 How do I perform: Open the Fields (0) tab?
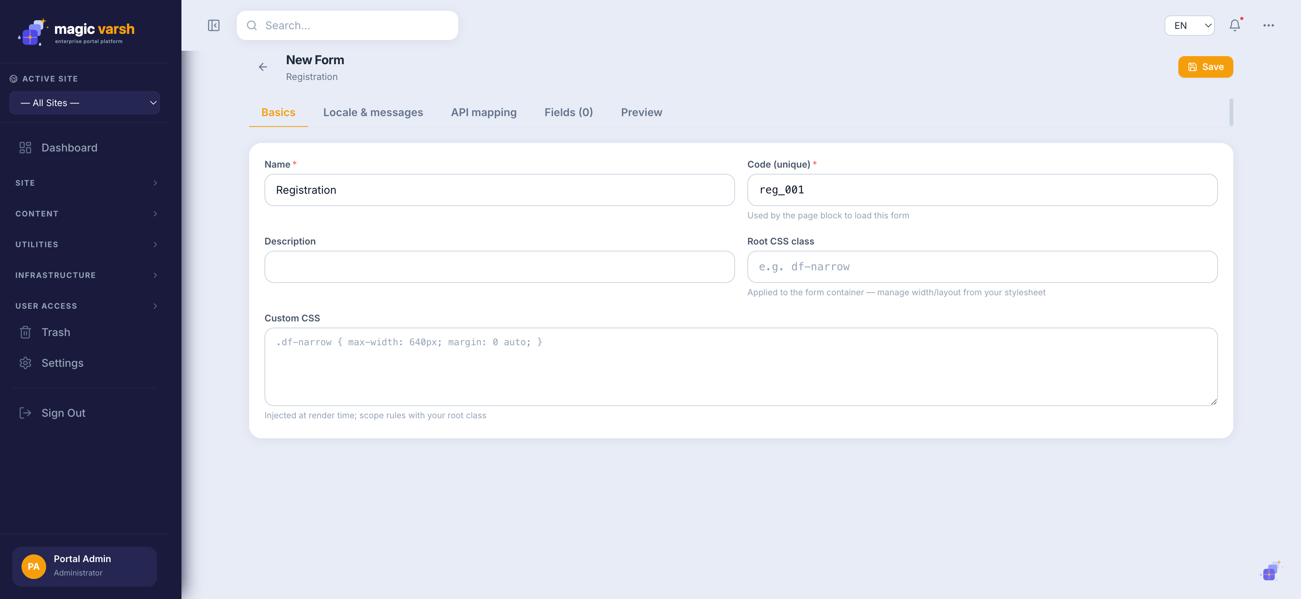pos(569,112)
